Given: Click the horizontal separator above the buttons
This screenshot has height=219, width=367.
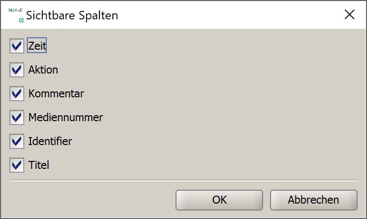Looking at the screenshot, I should click(183, 180).
